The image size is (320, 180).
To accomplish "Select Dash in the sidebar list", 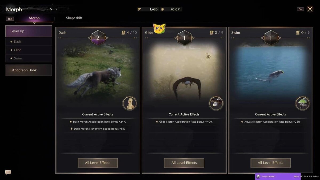I will [x=29, y=42].
